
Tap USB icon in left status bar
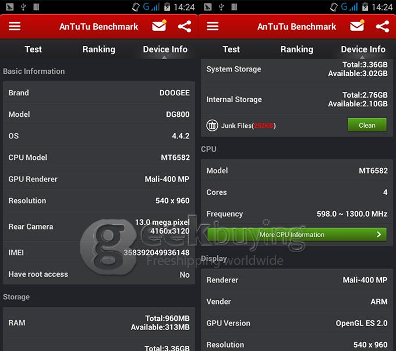23,7
